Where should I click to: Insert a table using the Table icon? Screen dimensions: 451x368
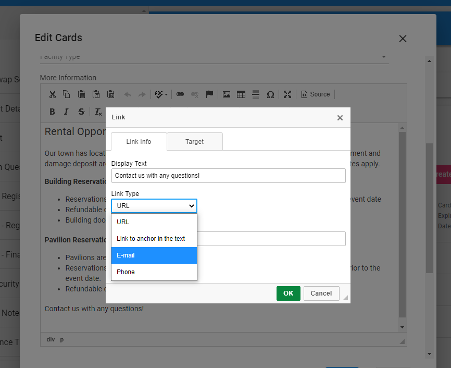[241, 94]
